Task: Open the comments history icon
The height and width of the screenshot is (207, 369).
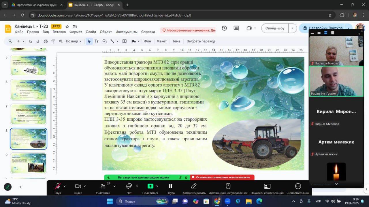Action: tap(236, 28)
